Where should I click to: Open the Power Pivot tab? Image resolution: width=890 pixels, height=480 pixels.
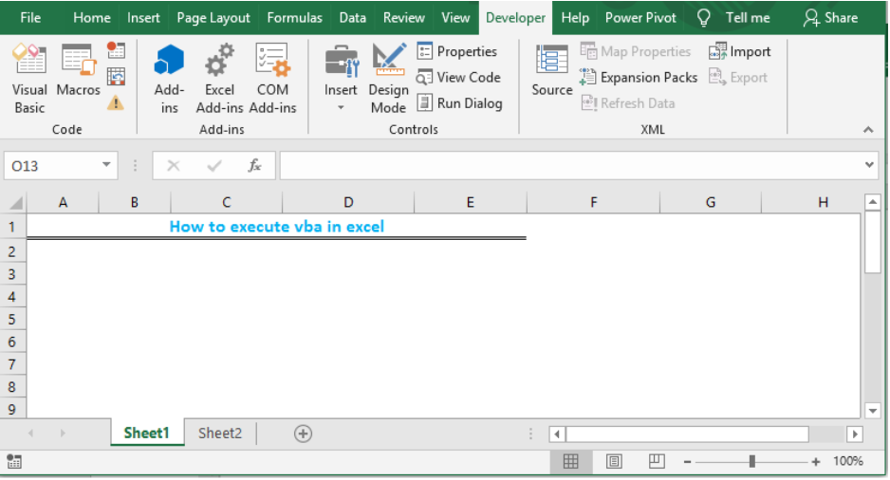[640, 18]
